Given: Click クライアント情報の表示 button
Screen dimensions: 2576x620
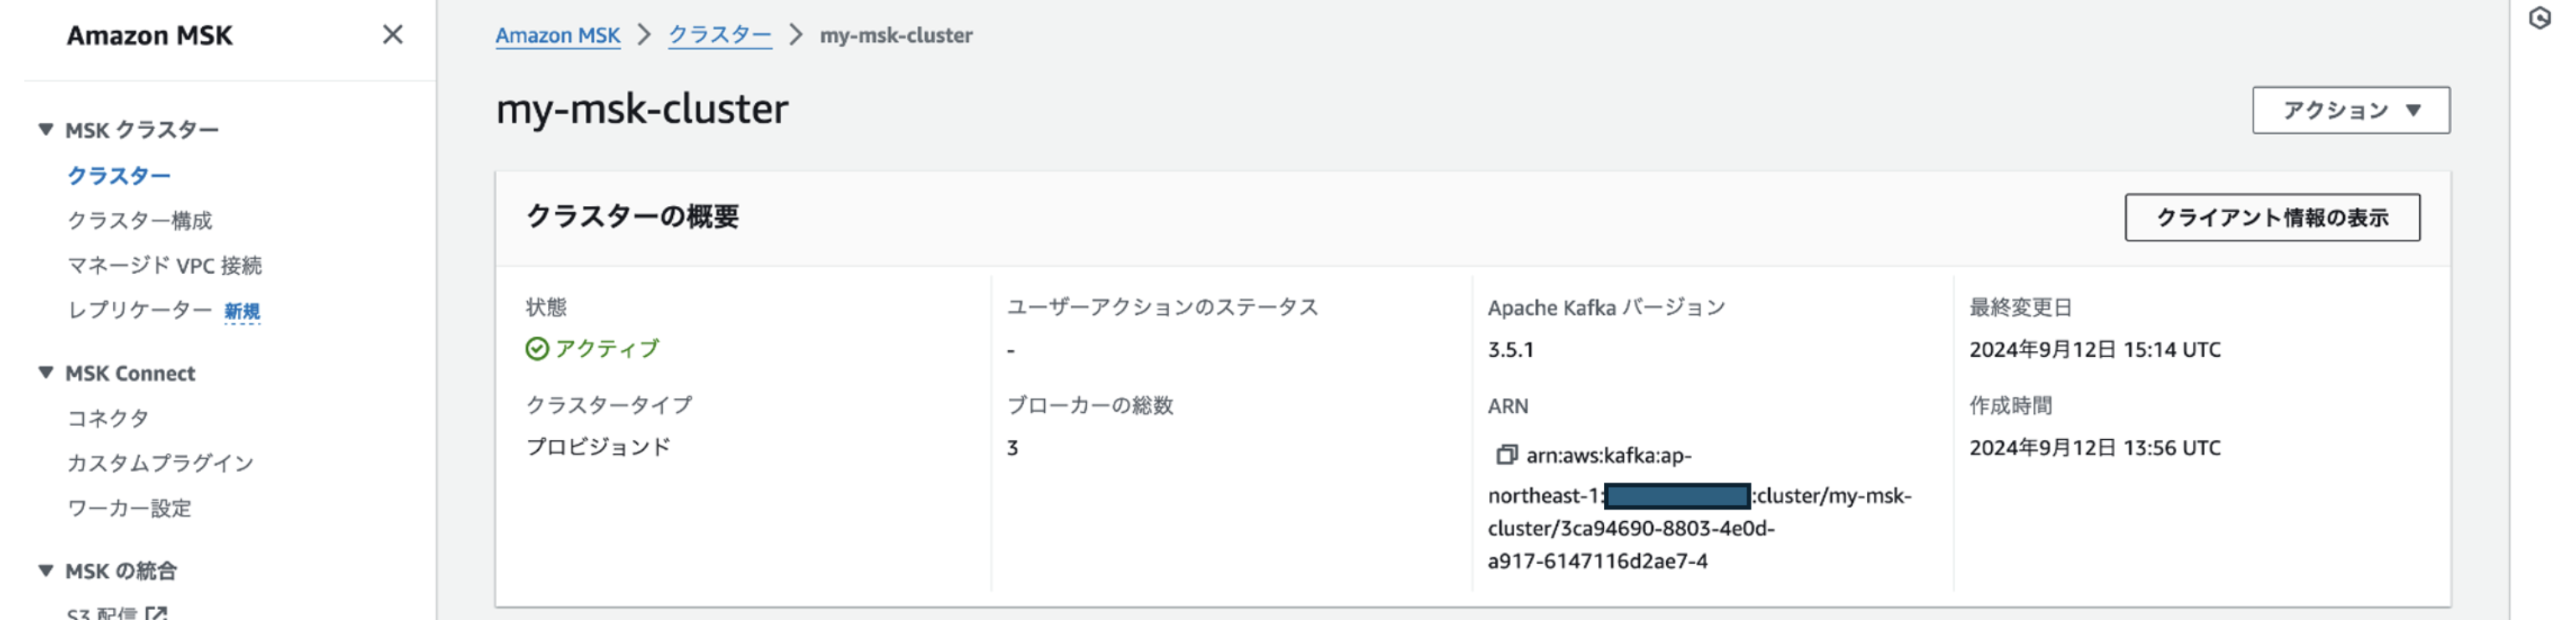Looking at the screenshot, I should click(2272, 217).
